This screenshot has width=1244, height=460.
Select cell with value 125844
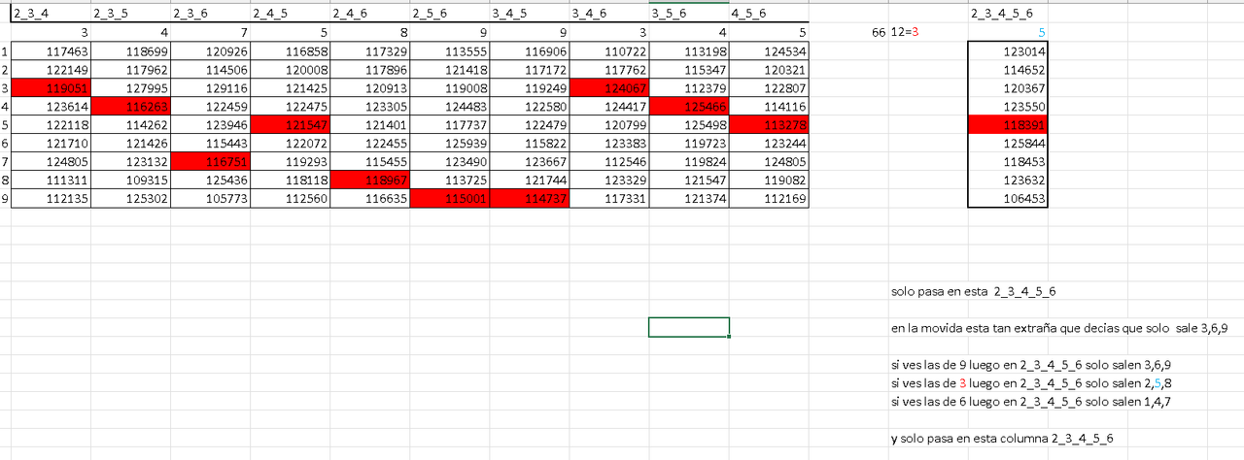point(1008,143)
